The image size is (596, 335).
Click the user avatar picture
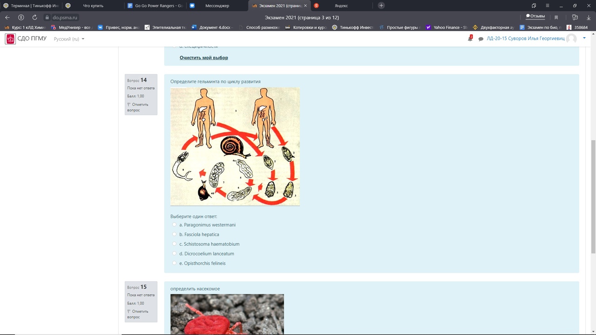[571, 39]
